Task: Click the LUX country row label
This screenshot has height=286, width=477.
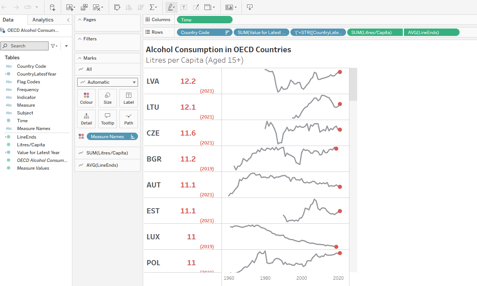Action: (x=153, y=237)
